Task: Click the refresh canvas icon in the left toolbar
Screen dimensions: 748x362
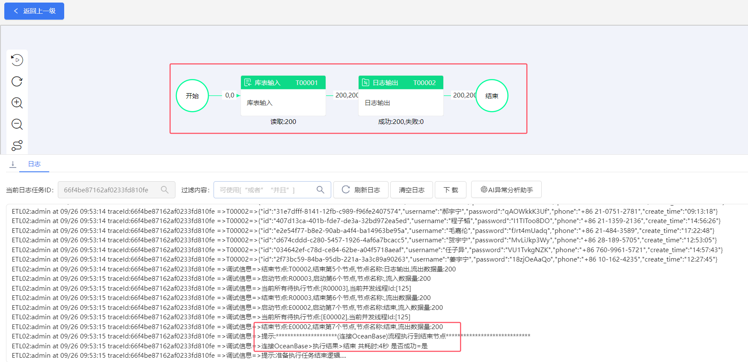Action: tap(17, 81)
